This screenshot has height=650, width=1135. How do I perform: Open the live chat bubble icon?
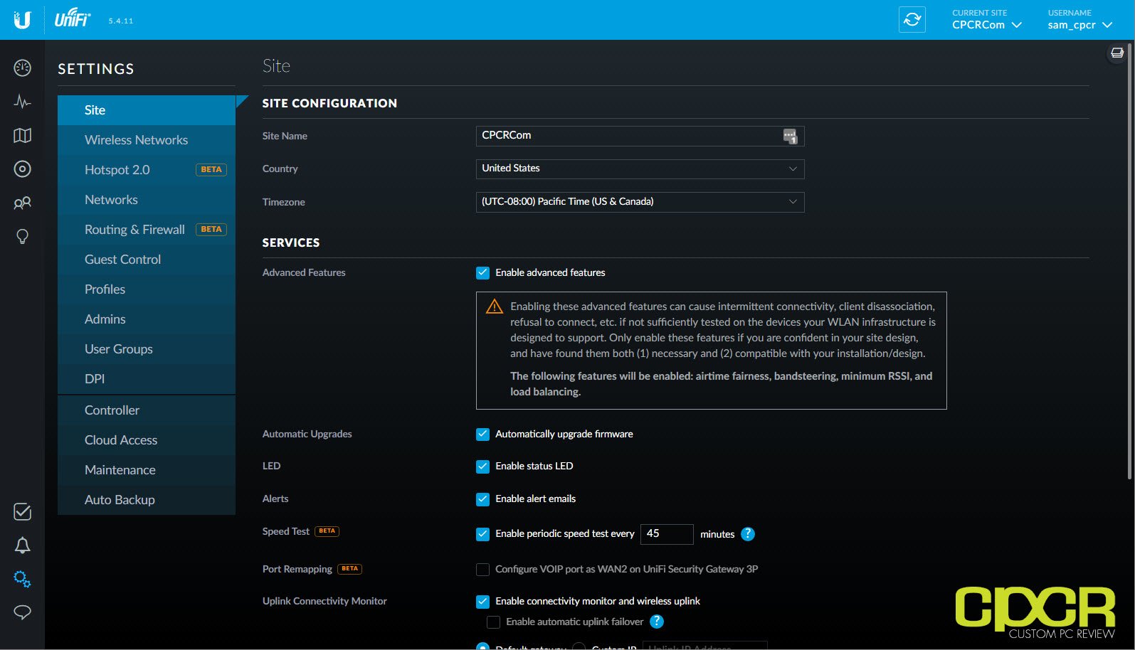point(22,612)
